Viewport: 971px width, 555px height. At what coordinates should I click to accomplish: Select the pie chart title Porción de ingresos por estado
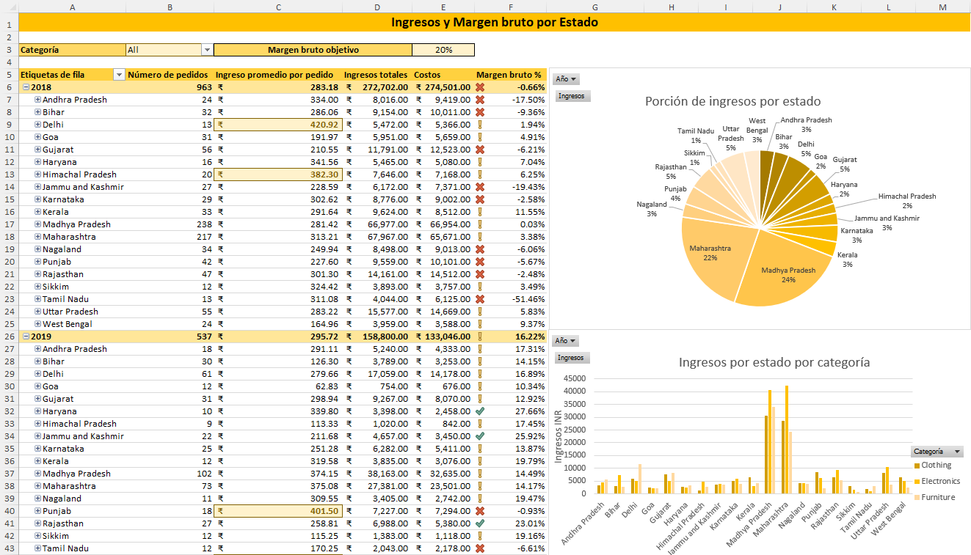732,101
